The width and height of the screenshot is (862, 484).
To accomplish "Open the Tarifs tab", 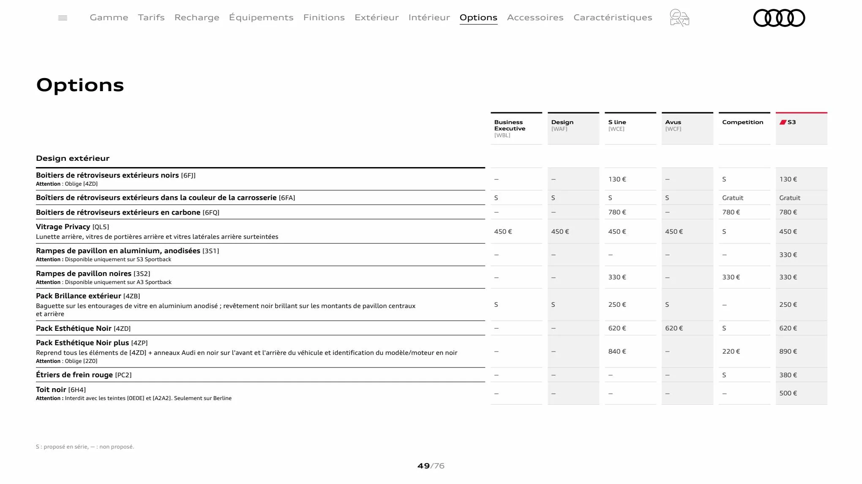I will pyautogui.click(x=151, y=17).
